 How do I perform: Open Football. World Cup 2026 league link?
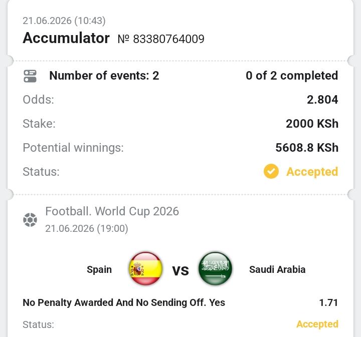point(112,211)
